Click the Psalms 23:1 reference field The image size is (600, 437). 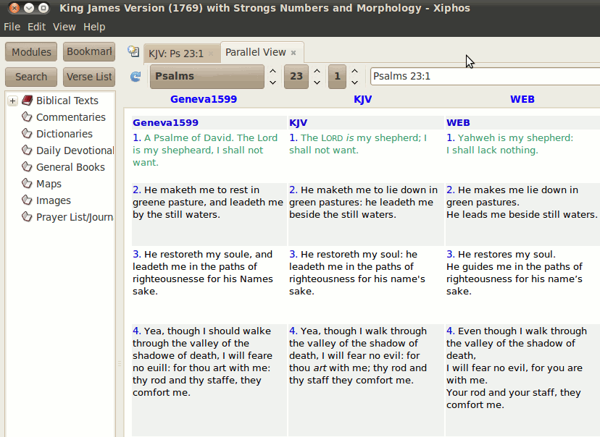coord(485,76)
